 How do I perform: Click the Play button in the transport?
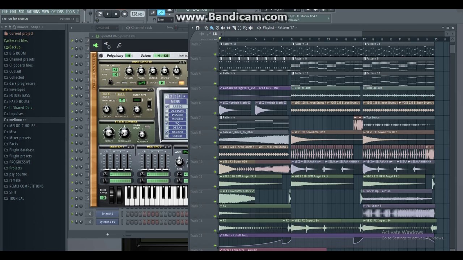(107, 14)
